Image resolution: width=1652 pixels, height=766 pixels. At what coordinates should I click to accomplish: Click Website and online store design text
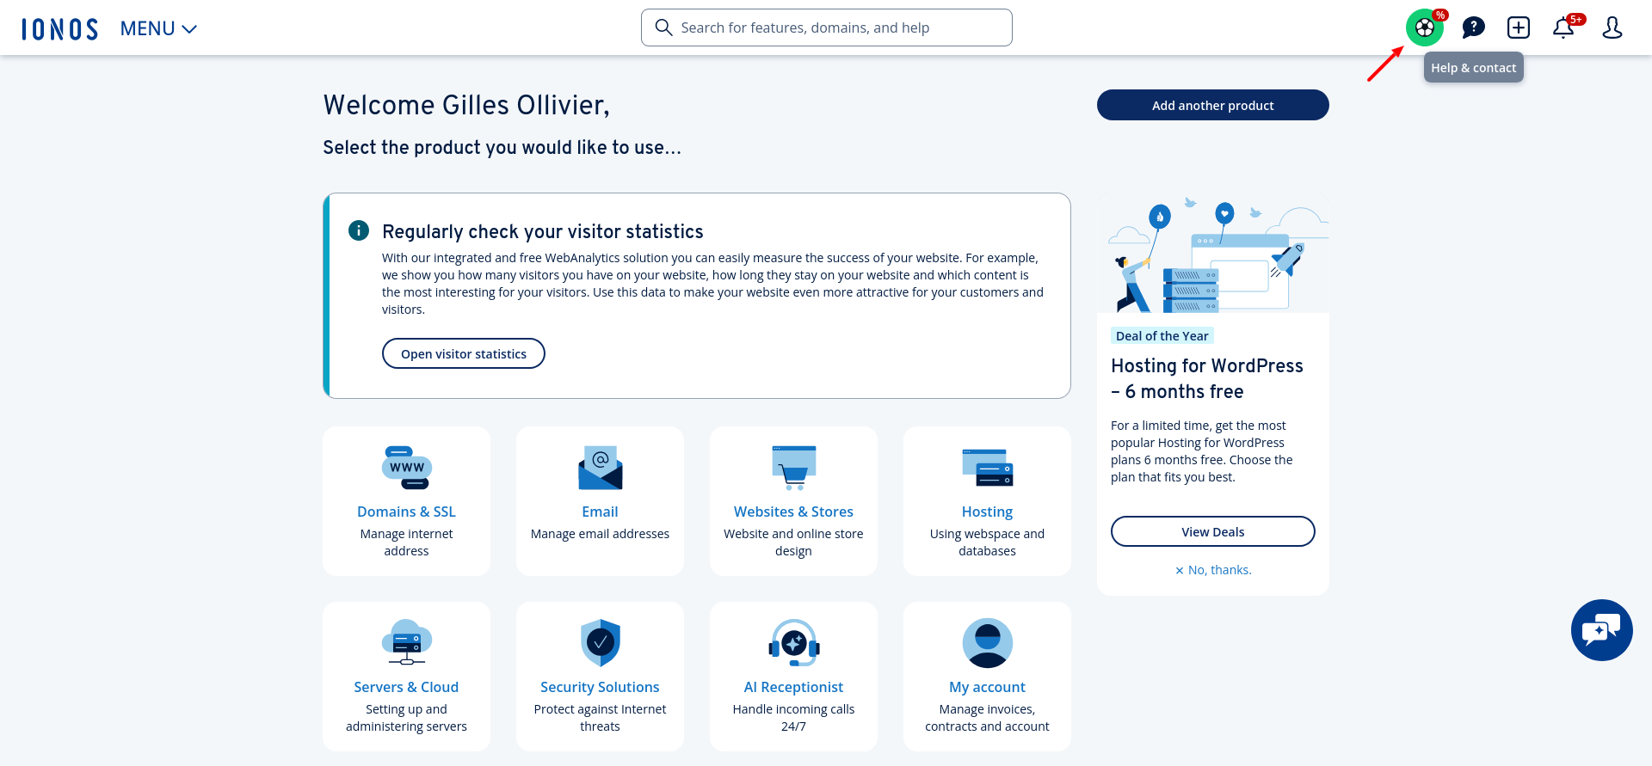point(793,542)
